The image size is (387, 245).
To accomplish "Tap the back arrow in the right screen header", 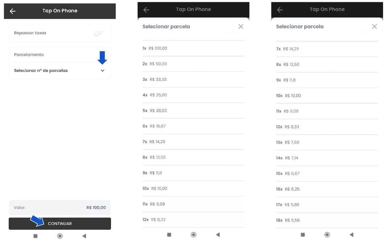I will pyautogui.click(x=280, y=10).
